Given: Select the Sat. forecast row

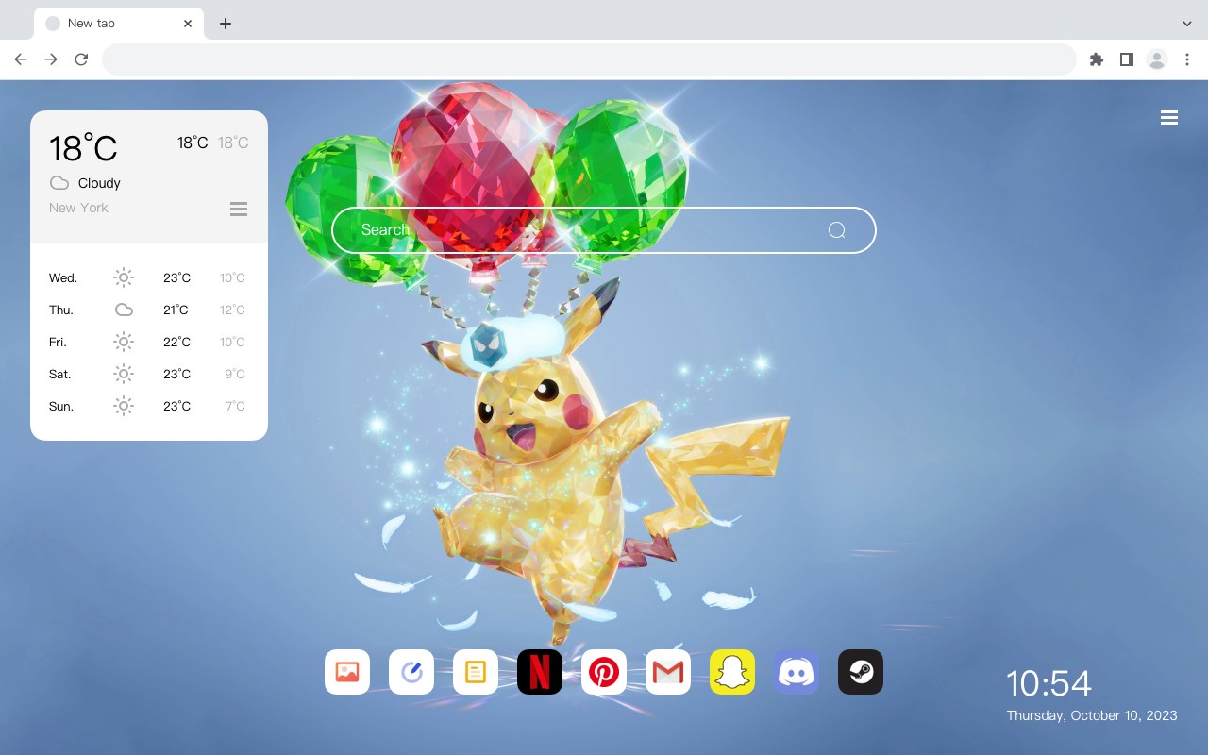Looking at the screenshot, I should click(x=149, y=374).
